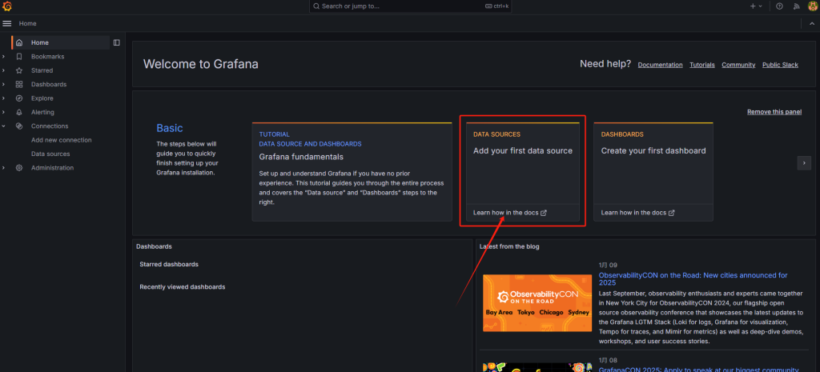Click the Home breadcrumb
The height and width of the screenshot is (372, 820).
[x=28, y=23]
